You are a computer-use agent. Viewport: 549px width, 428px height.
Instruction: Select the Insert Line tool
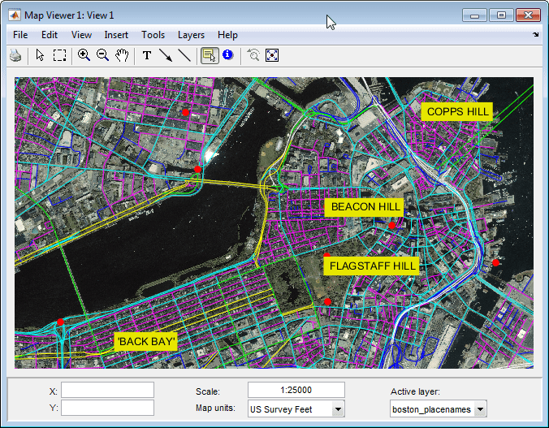[x=184, y=55]
